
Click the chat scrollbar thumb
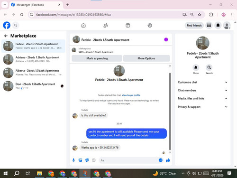coord(170,111)
